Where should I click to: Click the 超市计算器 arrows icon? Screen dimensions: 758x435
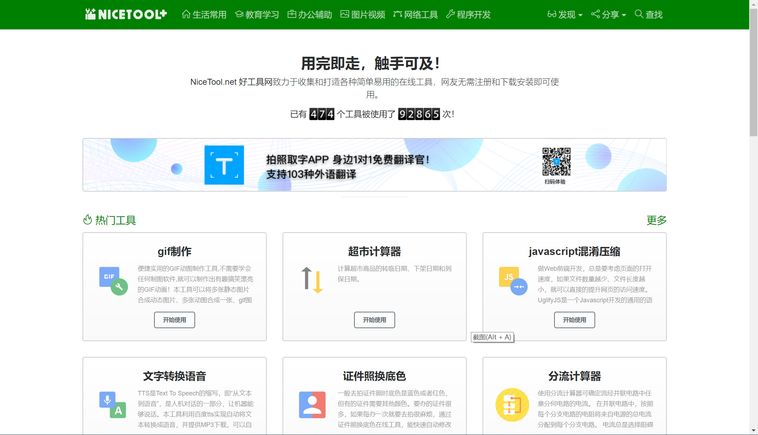(312, 280)
